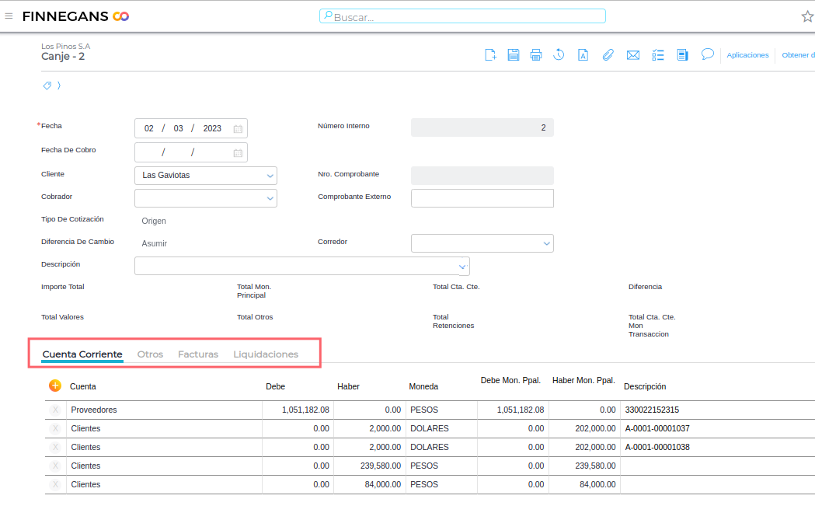815x506 pixels.
Task: Mark the page as favorite with the star
Action: pyautogui.click(x=807, y=16)
